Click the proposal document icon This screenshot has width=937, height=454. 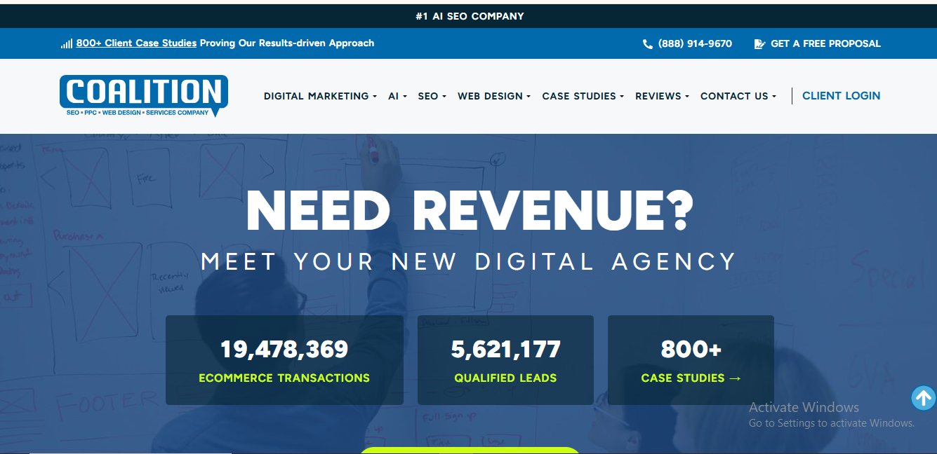pos(759,43)
